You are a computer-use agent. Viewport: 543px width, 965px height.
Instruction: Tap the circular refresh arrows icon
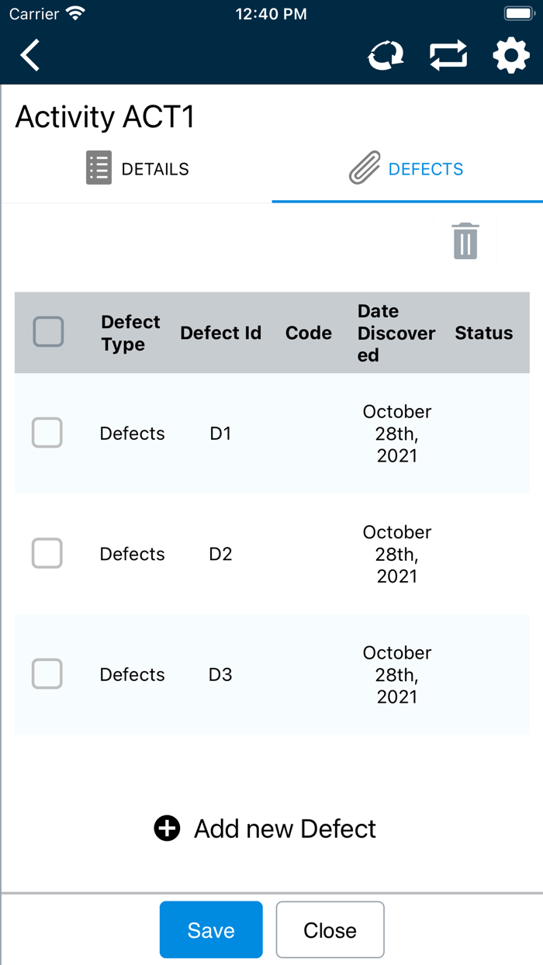[x=386, y=56]
